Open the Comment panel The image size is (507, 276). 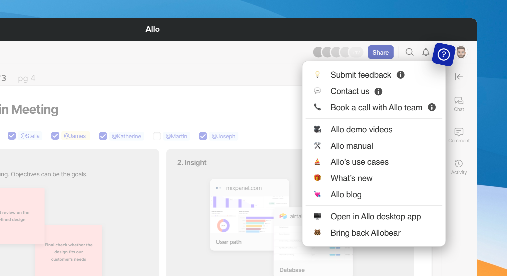coord(459,135)
